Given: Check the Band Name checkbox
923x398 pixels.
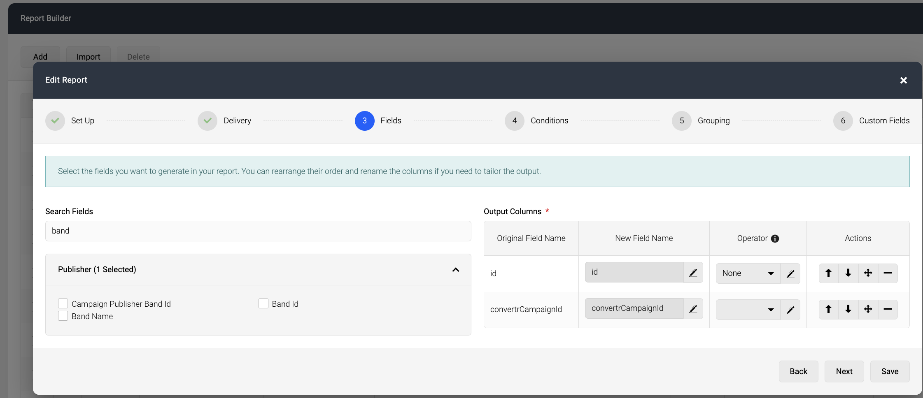Looking at the screenshot, I should click(x=63, y=316).
